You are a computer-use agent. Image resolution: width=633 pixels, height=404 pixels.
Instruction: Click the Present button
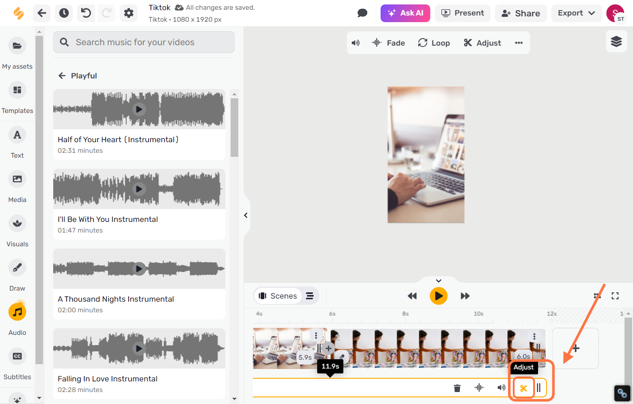(x=463, y=13)
